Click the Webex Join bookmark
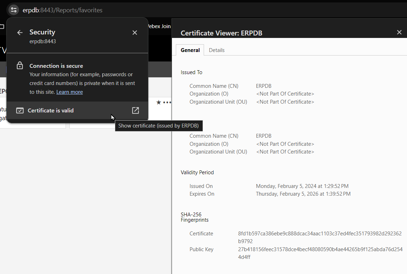 tap(159, 26)
